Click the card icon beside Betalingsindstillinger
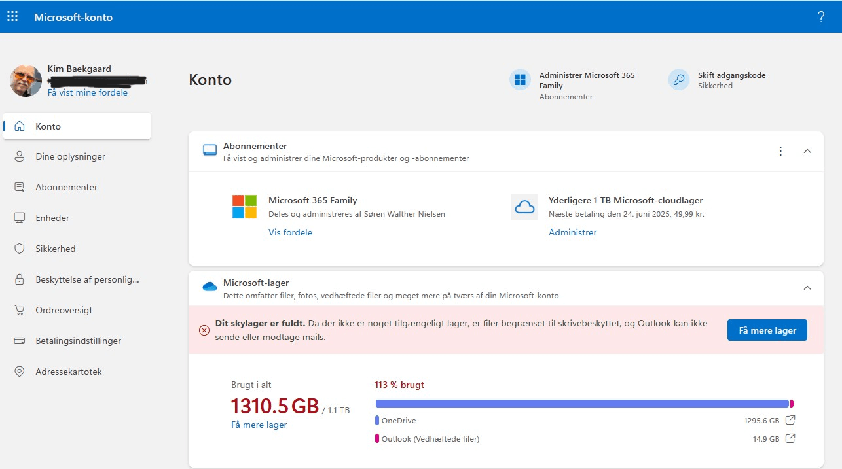Viewport: 842px width, 469px height. [20, 341]
